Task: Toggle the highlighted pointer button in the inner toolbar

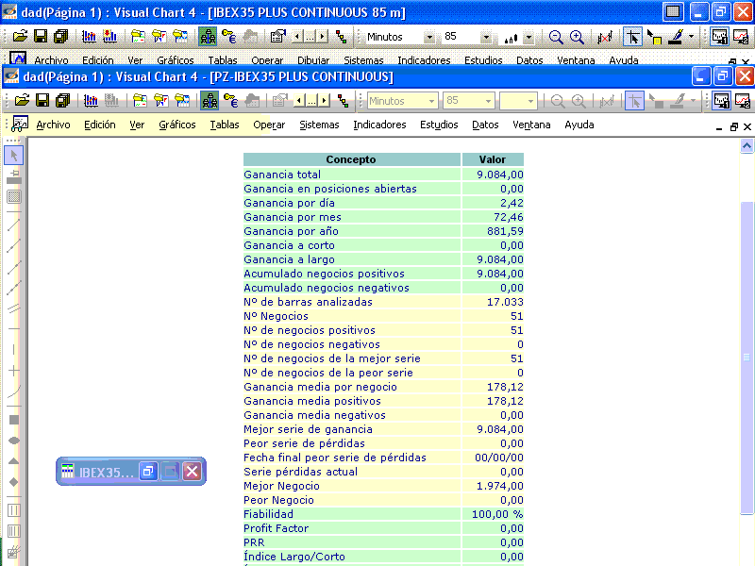Action: point(634,101)
